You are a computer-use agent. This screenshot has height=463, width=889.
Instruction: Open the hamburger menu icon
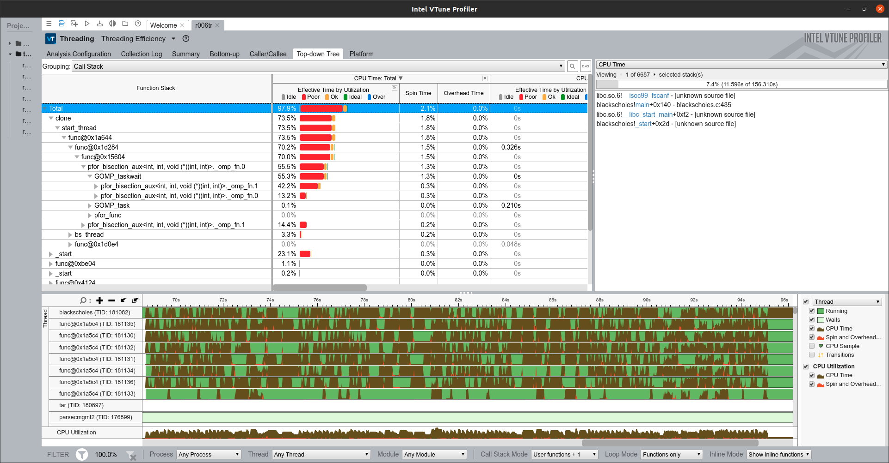[x=49, y=24]
